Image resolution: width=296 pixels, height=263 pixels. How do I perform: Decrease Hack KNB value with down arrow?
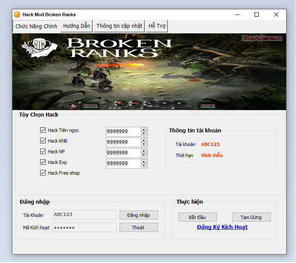pyautogui.click(x=144, y=144)
